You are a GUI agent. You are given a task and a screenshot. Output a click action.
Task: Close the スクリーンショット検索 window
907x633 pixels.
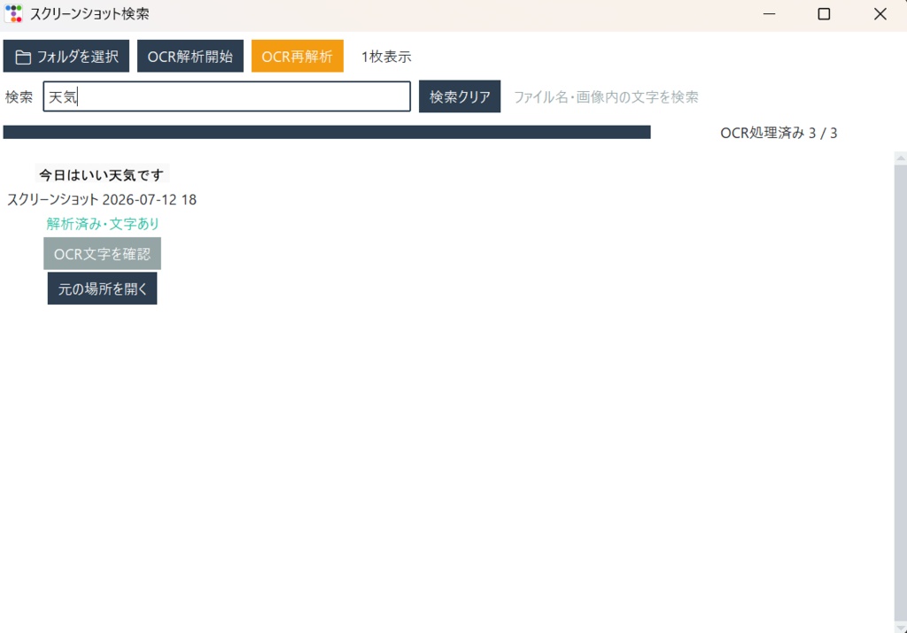pyautogui.click(x=880, y=14)
